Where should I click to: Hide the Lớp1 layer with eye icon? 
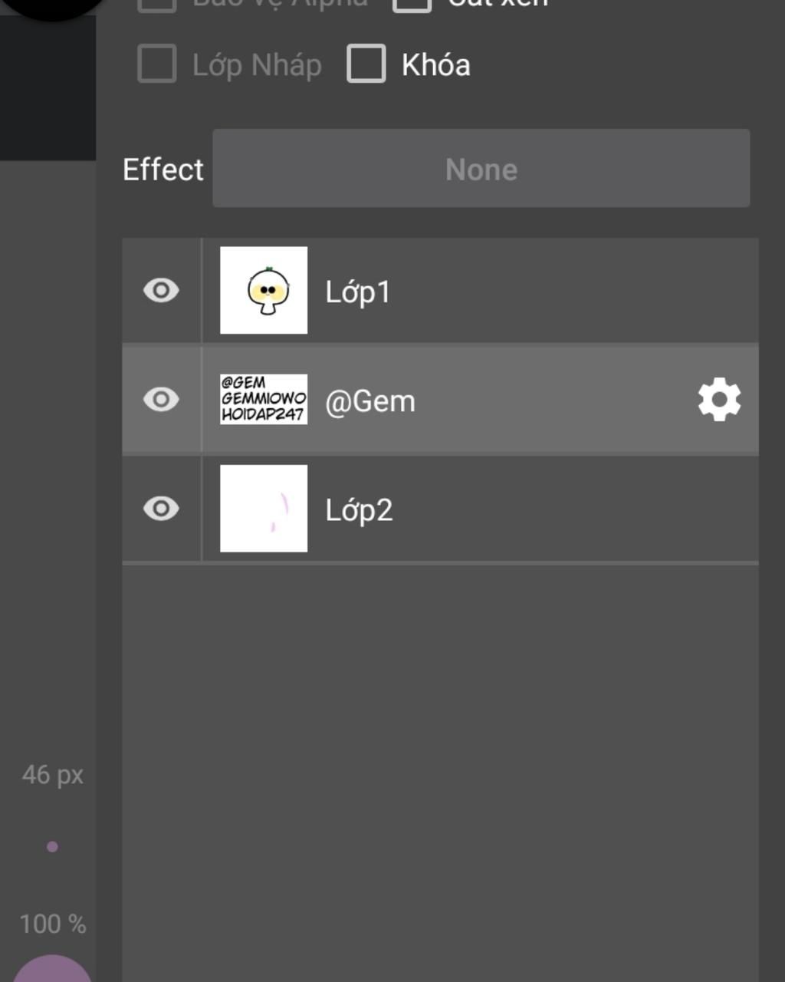(x=161, y=290)
